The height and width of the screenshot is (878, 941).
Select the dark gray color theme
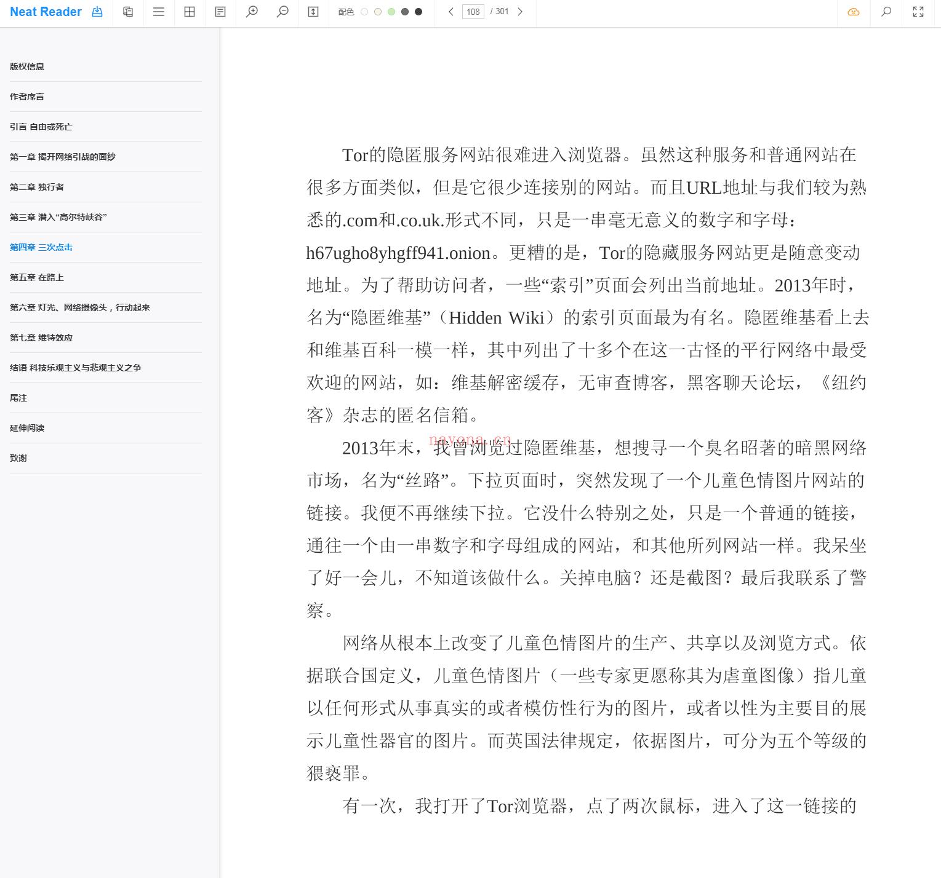405,12
